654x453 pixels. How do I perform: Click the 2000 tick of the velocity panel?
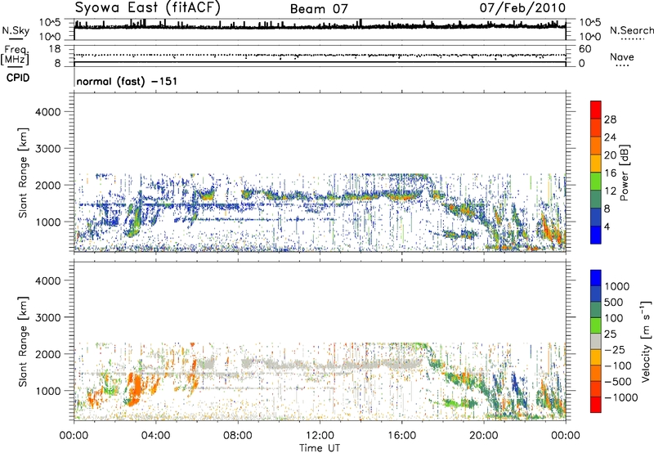[x=48, y=354]
